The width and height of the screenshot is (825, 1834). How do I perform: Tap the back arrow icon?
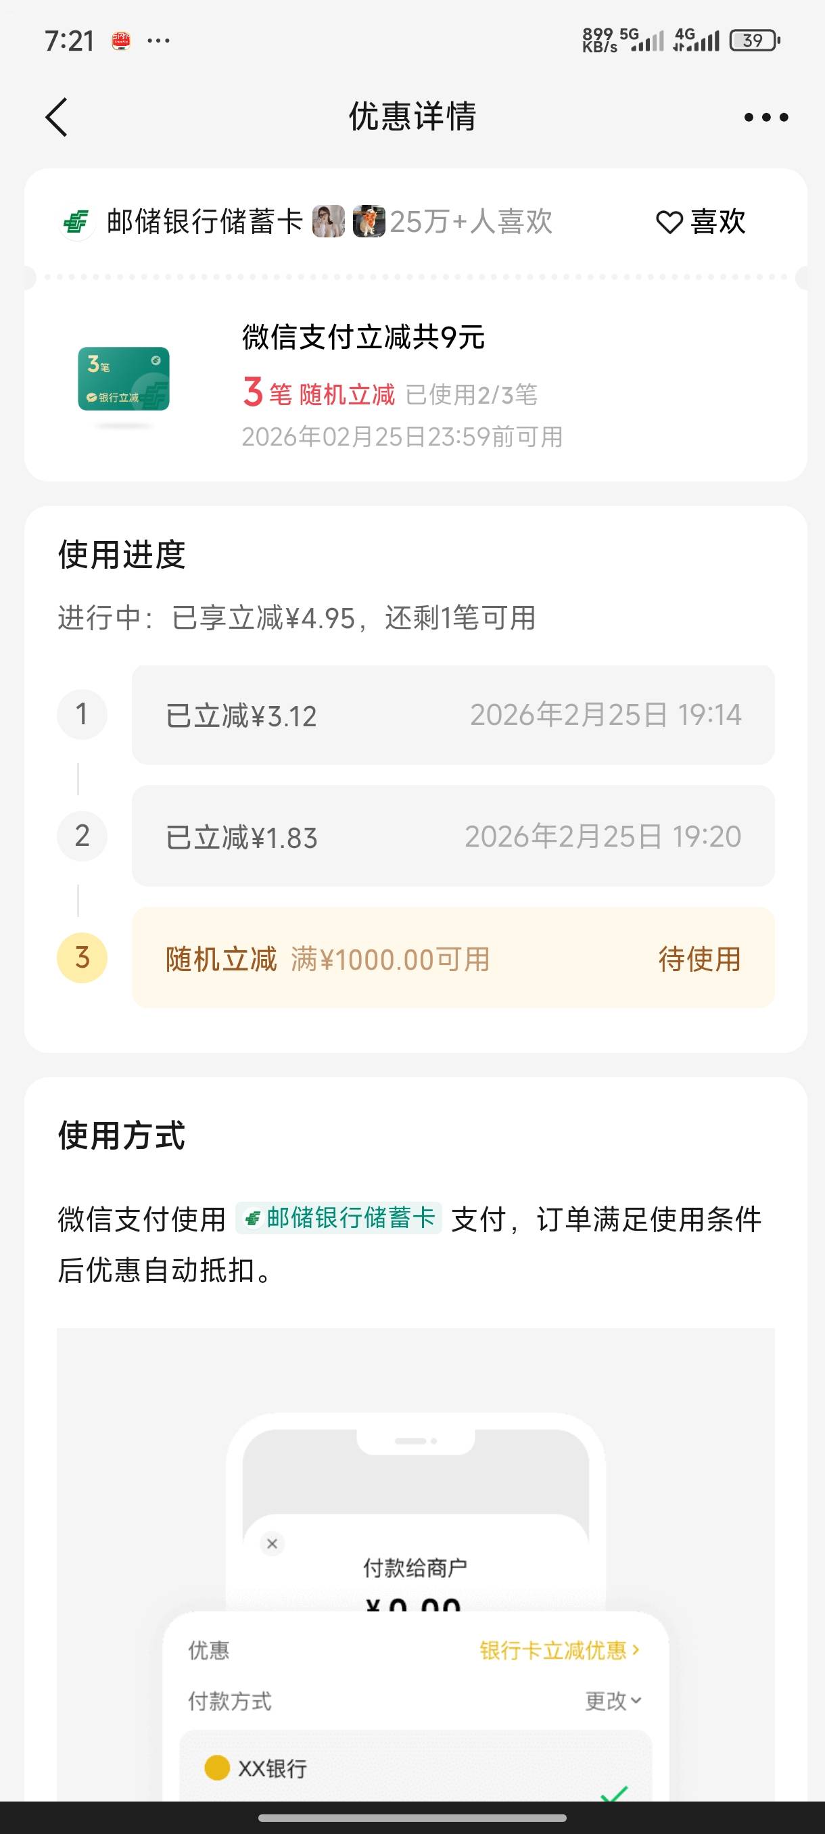[57, 117]
